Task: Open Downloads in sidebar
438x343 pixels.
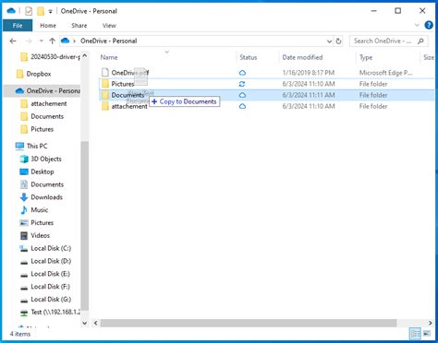Action: click(42, 197)
